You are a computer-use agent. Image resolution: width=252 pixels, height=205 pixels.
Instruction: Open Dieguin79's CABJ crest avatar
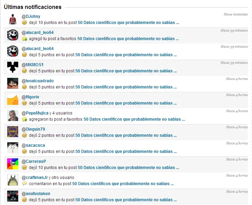[13, 132]
